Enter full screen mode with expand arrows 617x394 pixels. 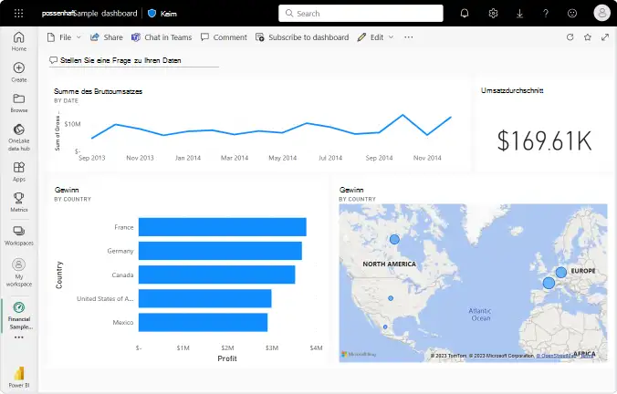pyautogui.click(x=604, y=37)
